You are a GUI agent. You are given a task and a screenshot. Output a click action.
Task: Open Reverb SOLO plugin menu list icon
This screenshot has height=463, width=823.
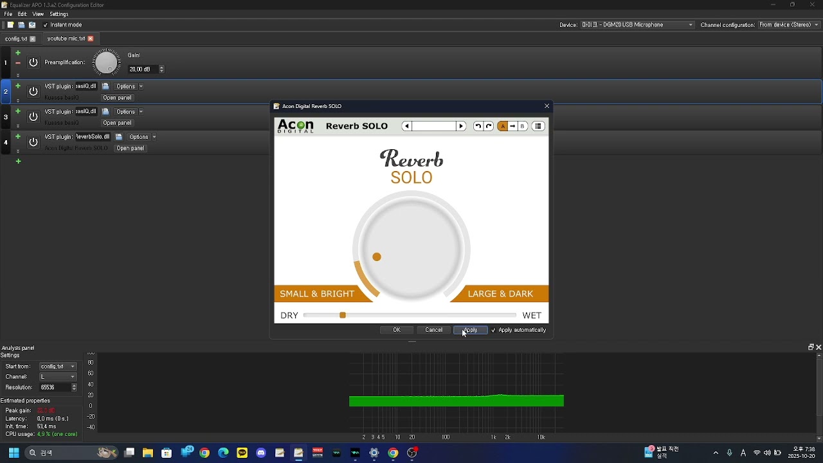[x=539, y=126]
